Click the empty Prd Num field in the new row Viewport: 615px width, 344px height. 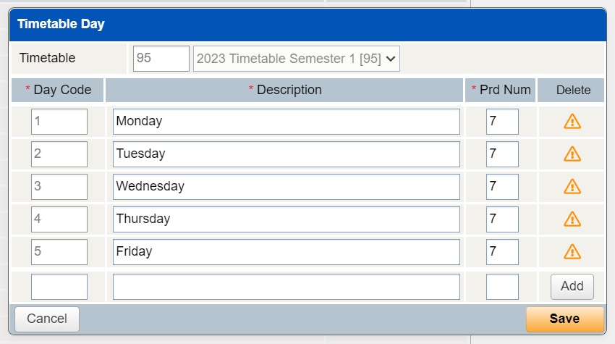502,287
